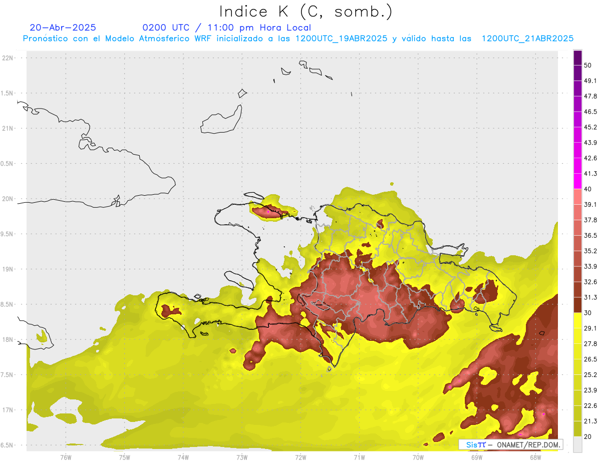Viewport: 601px width, 464px height.
Task: Click the '70W' longitude label
Action: [418, 457]
